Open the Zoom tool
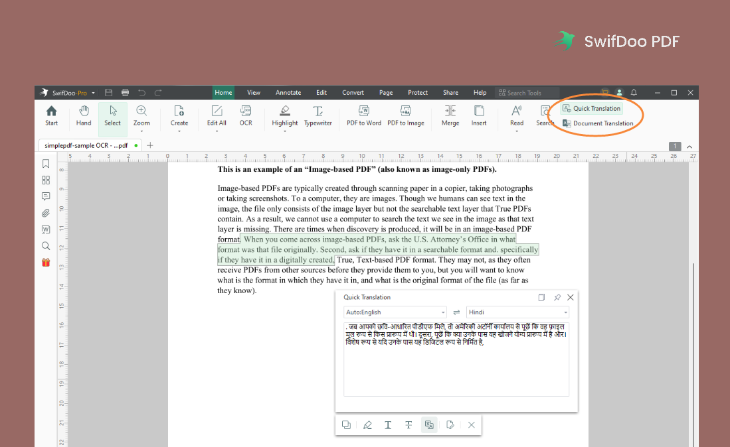The image size is (730, 447). (141, 115)
